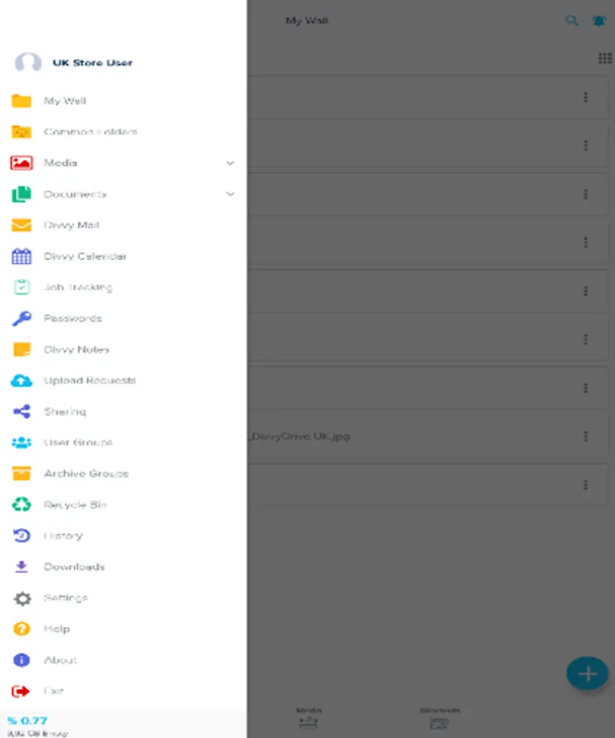Click the History clock icon
This screenshot has width=615, height=738.
(21, 535)
